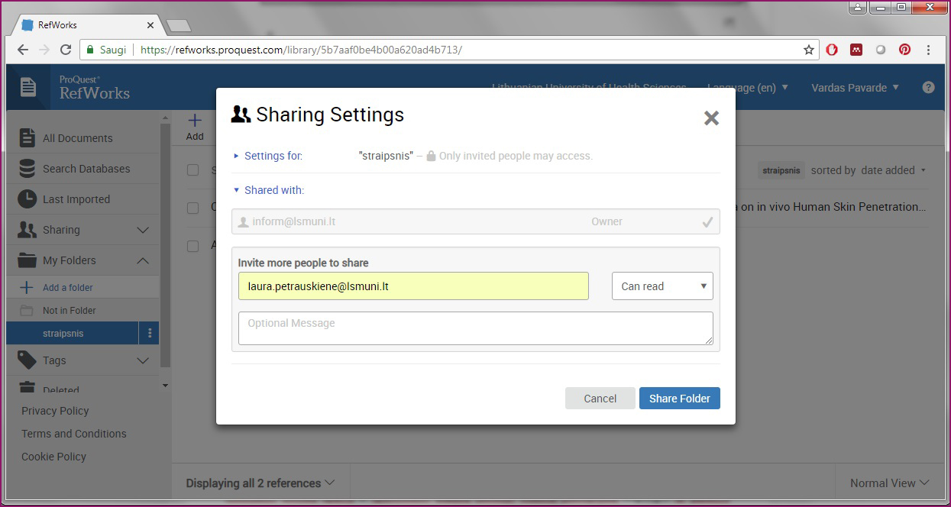Viewport: 951px width, 507px height.
Task: Click the Share Folder button
Action: pyautogui.click(x=679, y=399)
